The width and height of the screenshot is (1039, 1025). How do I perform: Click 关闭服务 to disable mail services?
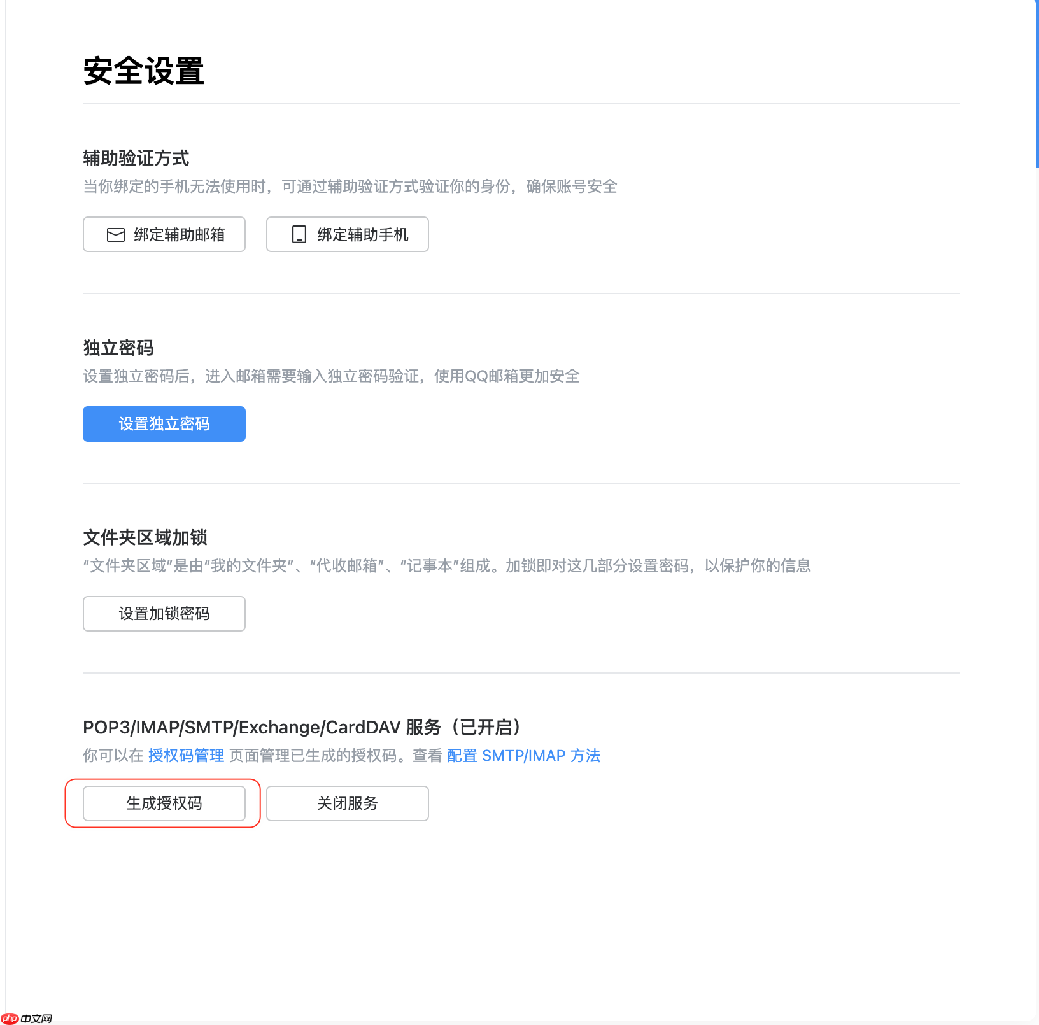coord(348,803)
